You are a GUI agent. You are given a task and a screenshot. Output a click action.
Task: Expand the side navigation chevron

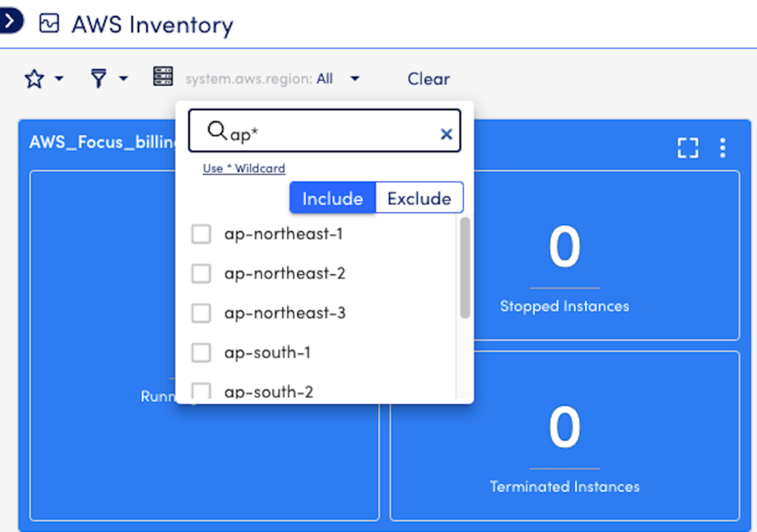pos(10,21)
